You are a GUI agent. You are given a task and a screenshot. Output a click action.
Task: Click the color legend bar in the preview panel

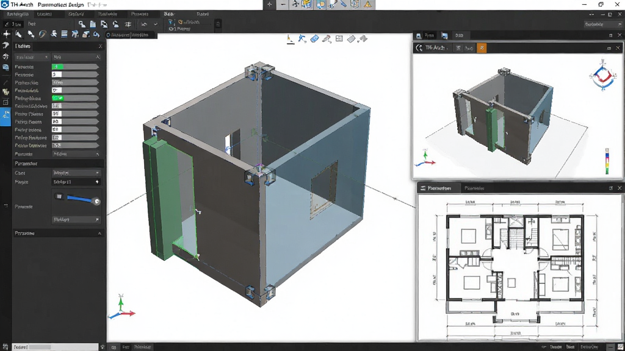(x=607, y=161)
